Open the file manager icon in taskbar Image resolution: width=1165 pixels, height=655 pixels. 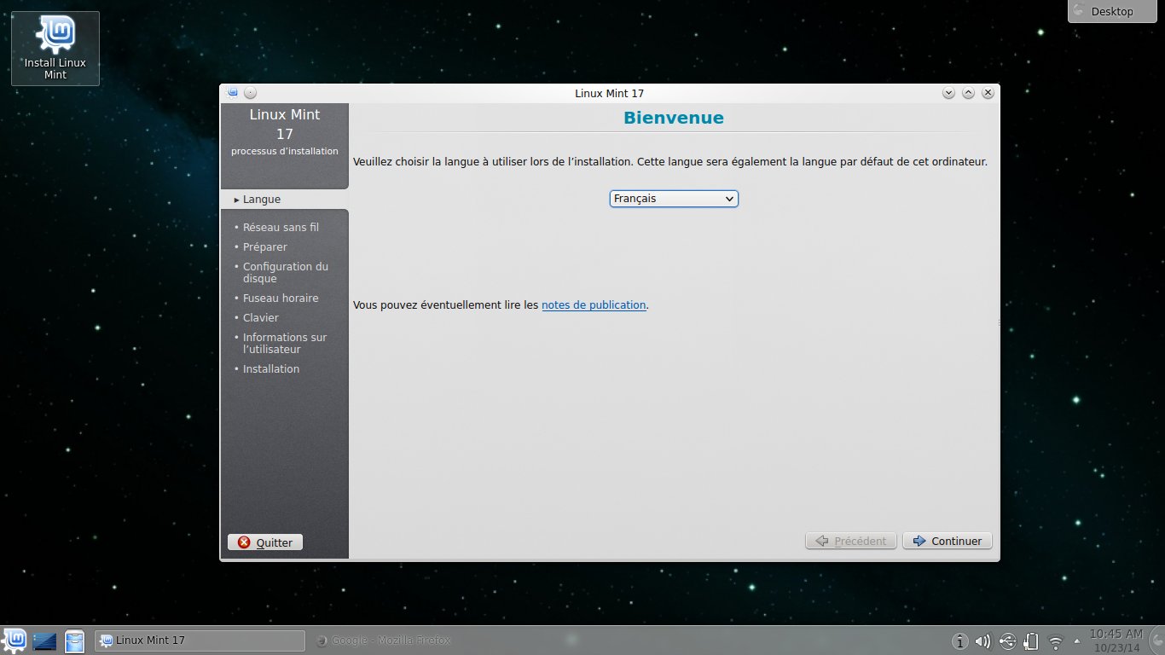[x=75, y=641]
